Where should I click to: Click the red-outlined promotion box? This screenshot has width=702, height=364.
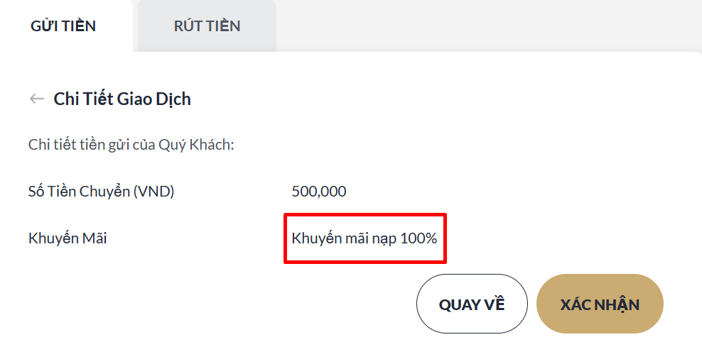[364, 238]
